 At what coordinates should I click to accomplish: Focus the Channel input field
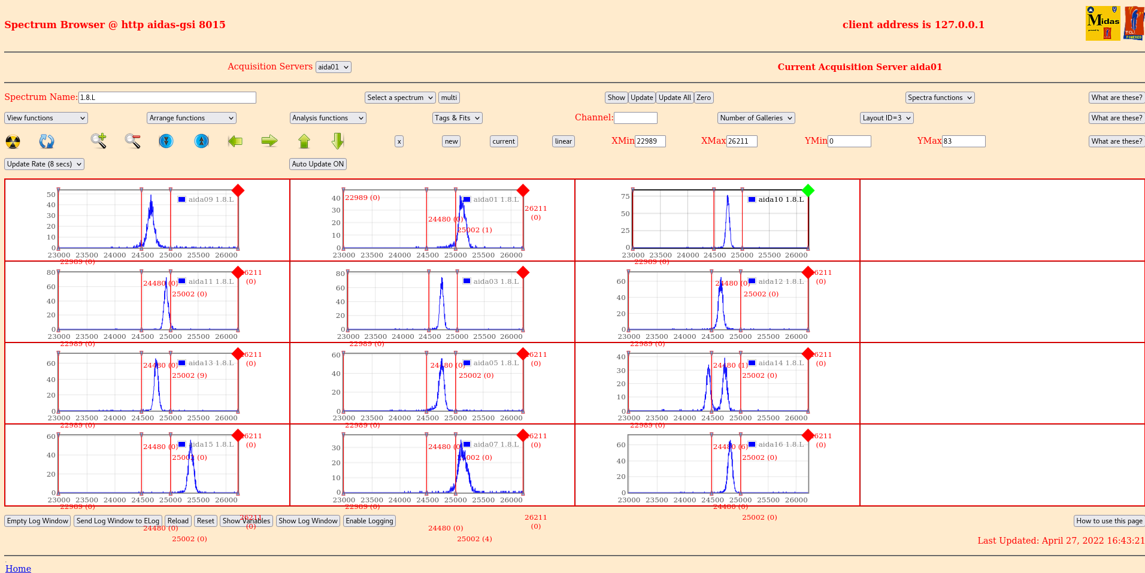(635, 118)
